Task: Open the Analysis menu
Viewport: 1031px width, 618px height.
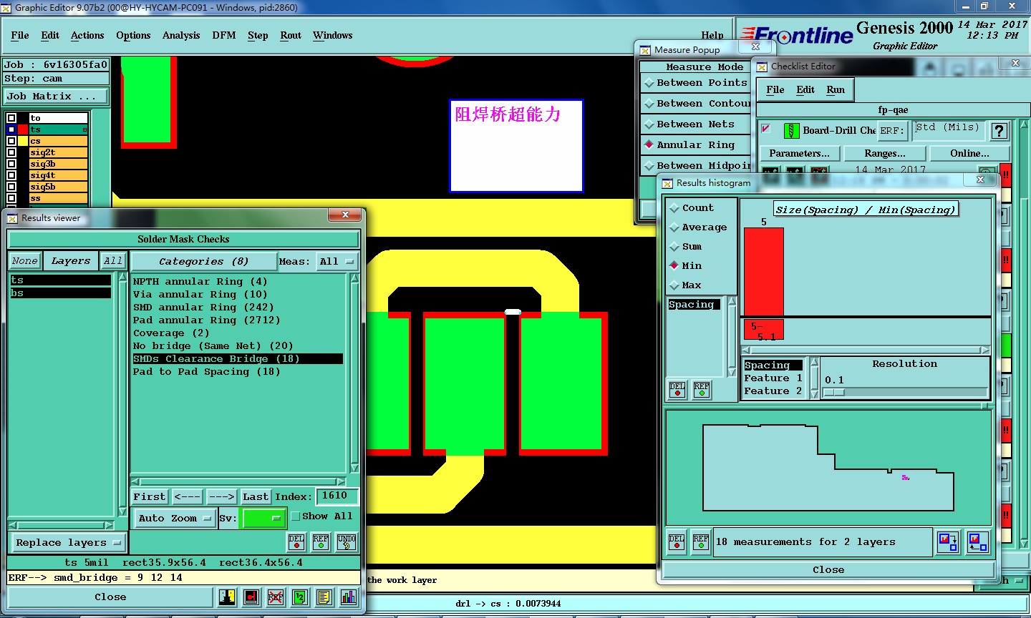Action: coord(181,36)
